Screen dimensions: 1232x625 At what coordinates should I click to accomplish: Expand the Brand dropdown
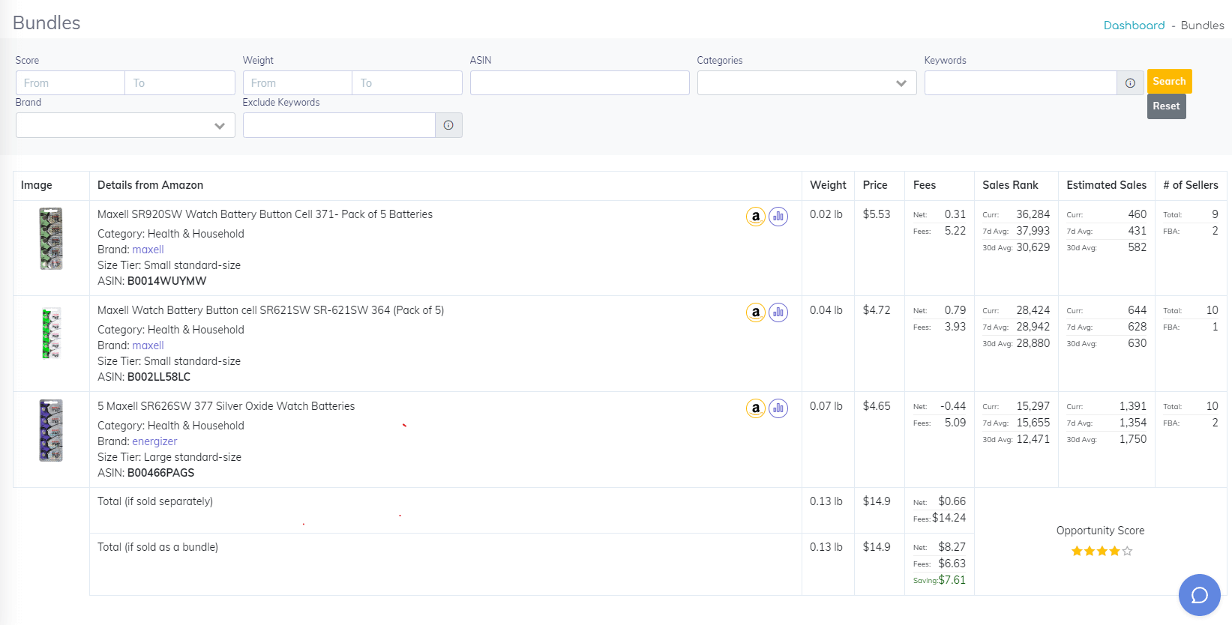tap(125, 125)
